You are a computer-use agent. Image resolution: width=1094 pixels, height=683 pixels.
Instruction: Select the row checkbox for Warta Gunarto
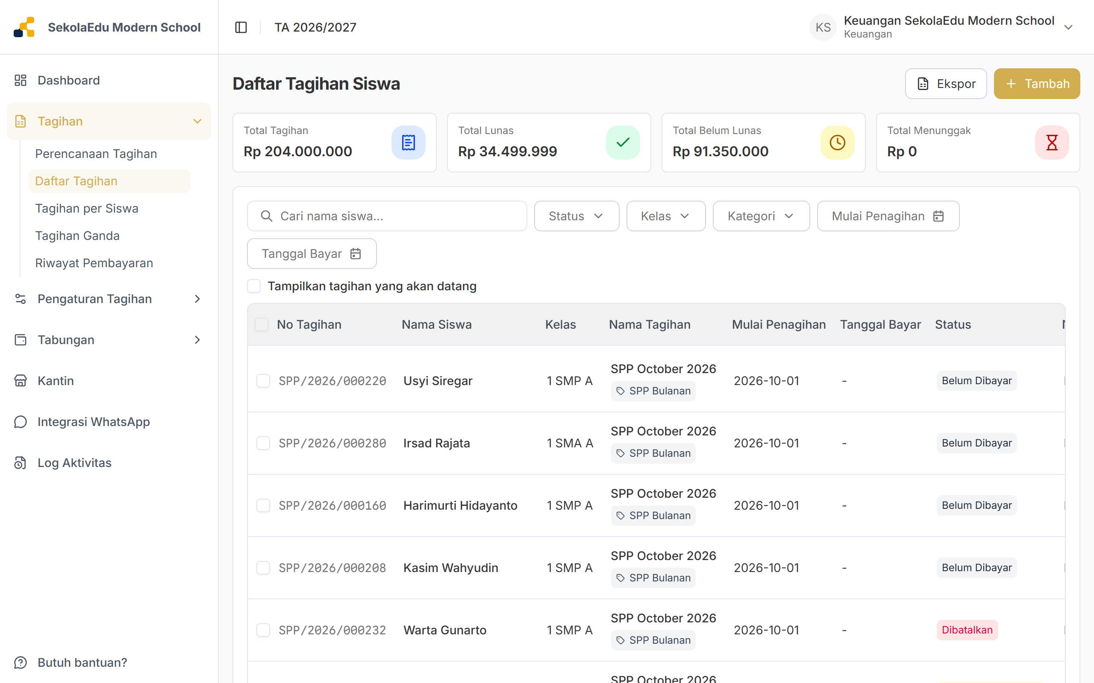point(263,630)
